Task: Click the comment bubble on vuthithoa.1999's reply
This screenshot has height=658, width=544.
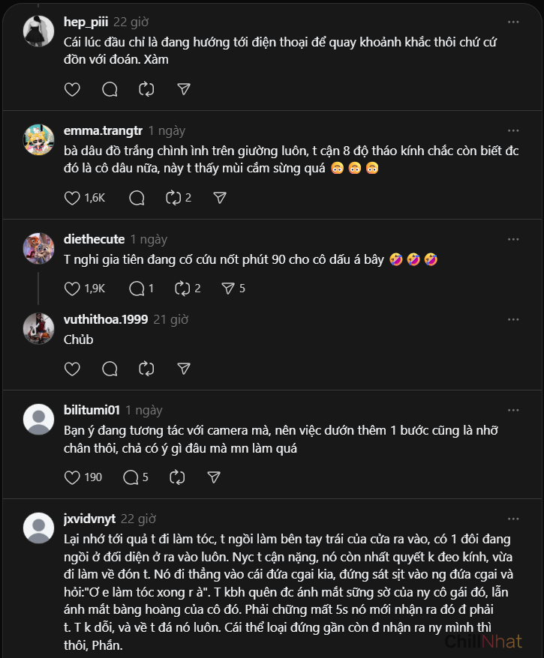Action: pyautogui.click(x=110, y=369)
